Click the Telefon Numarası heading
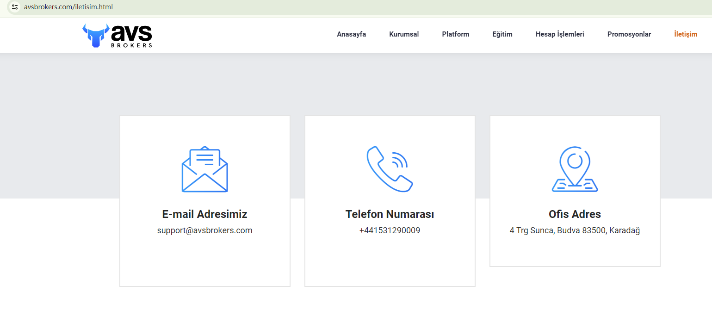 pos(390,214)
